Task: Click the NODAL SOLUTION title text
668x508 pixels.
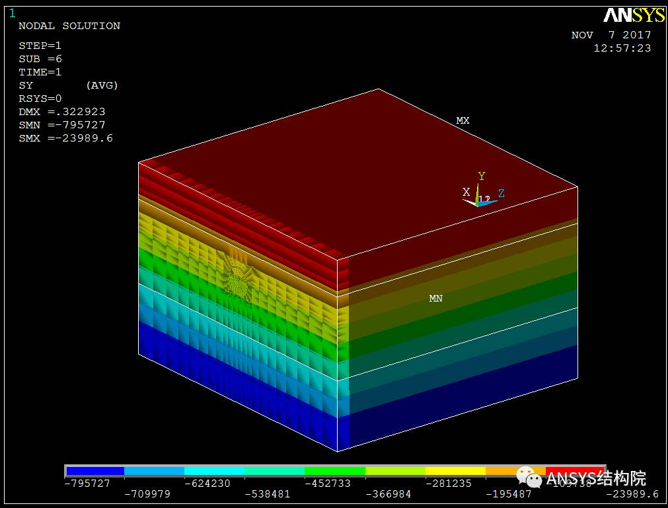Action: click(69, 26)
